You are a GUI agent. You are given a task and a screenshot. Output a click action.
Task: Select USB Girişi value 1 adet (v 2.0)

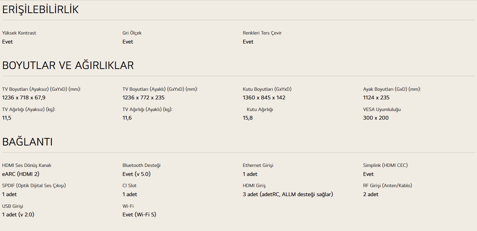click(18, 214)
